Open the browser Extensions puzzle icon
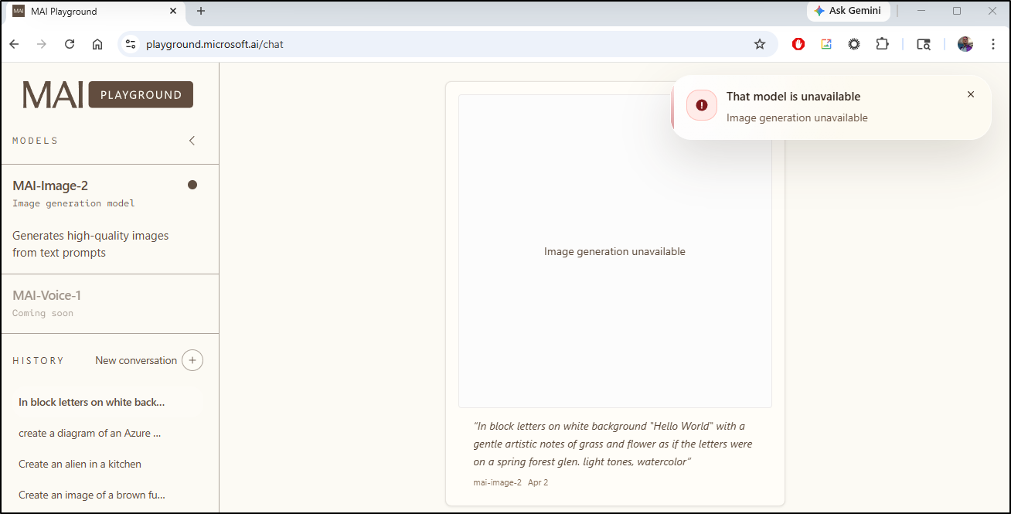This screenshot has width=1011, height=514. tap(882, 44)
